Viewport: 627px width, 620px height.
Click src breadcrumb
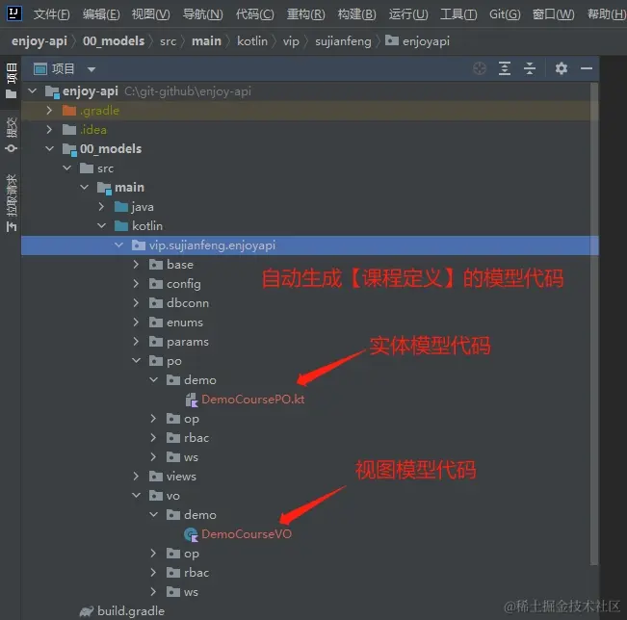point(168,41)
